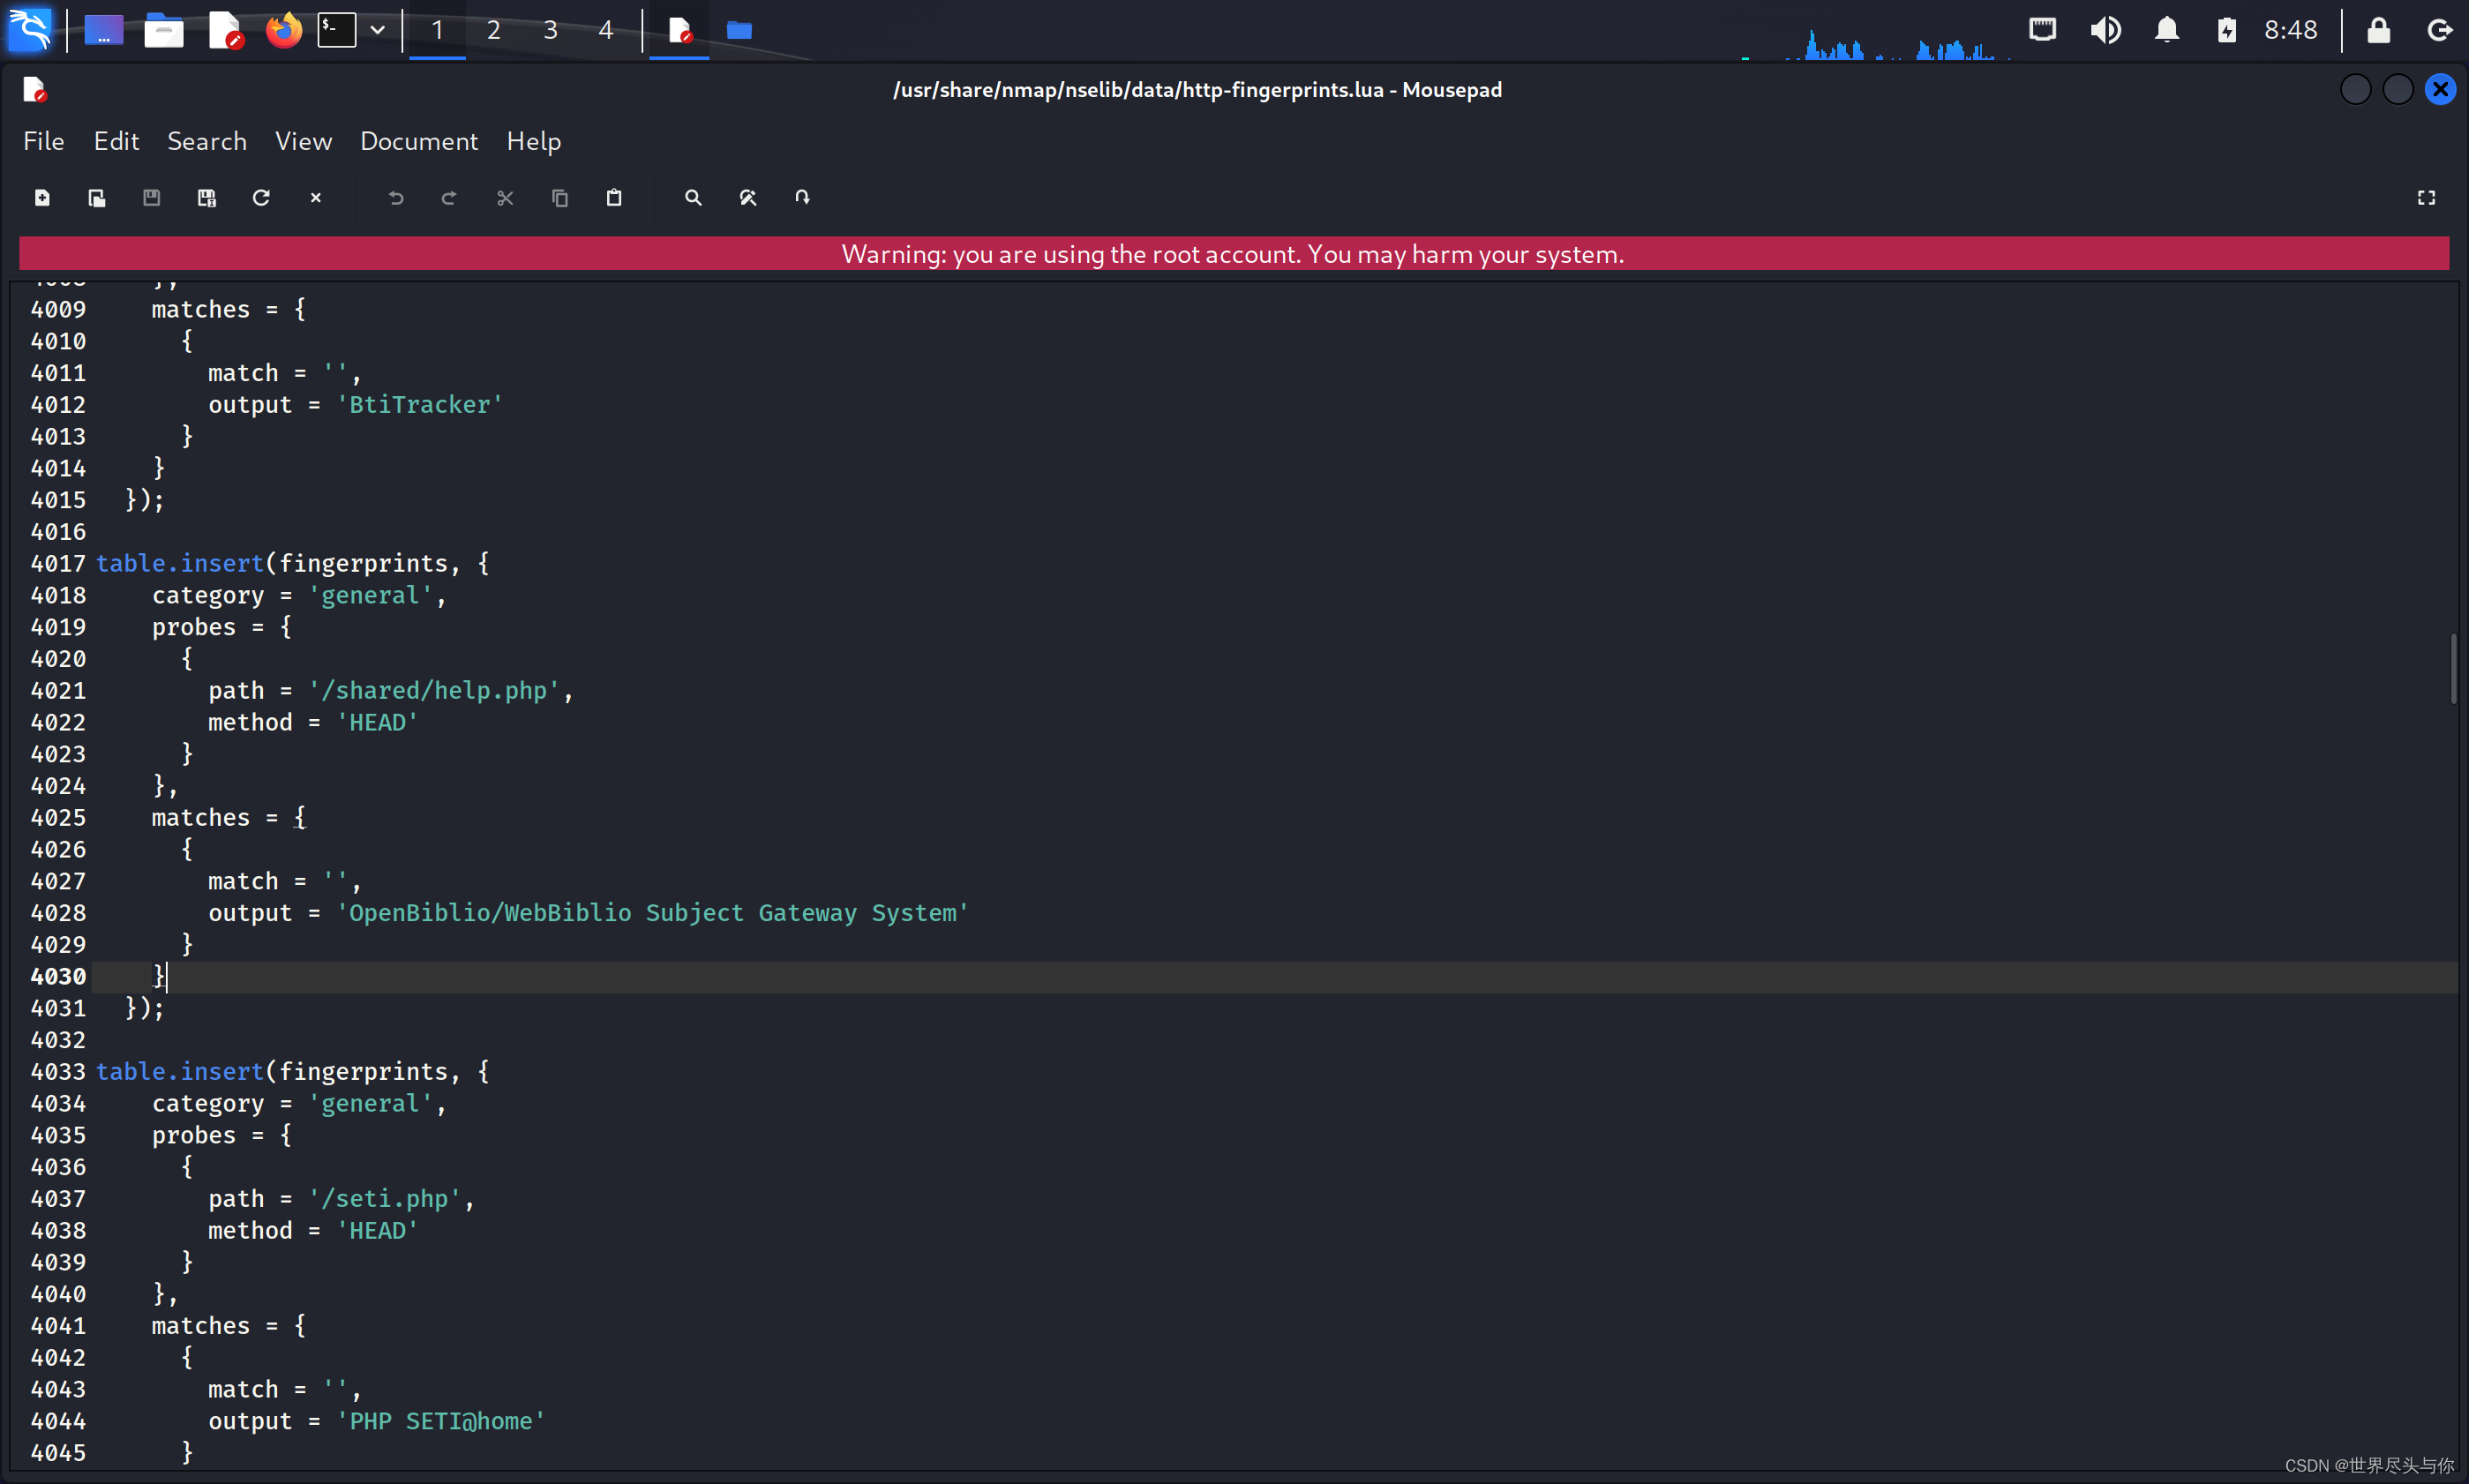Screen dimensions: 2469x1484
Task: Create a new document with toolbar icon
Action: tap(42, 198)
